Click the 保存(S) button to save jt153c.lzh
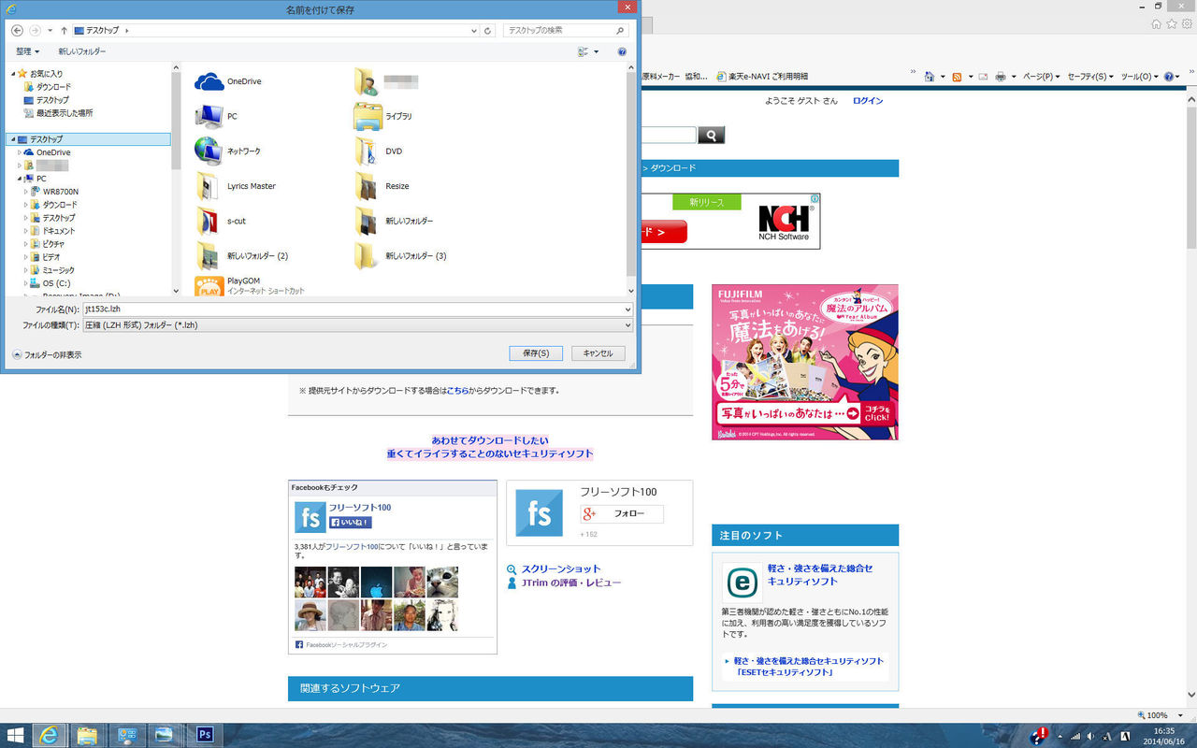The height and width of the screenshot is (748, 1197). pos(535,352)
